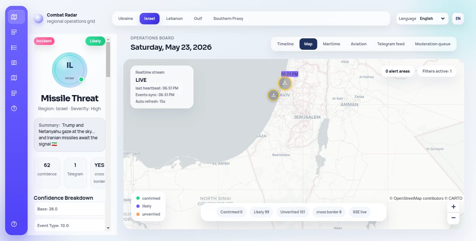Select the Israel region tab
Screen dimensions: 476x241
[x=150, y=18]
